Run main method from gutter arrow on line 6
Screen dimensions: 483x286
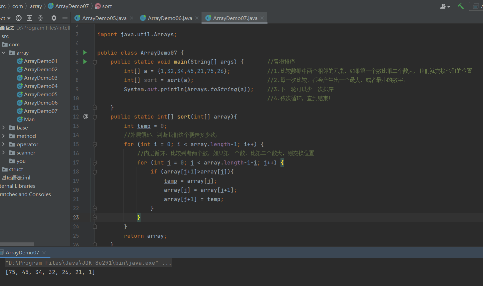(x=85, y=62)
